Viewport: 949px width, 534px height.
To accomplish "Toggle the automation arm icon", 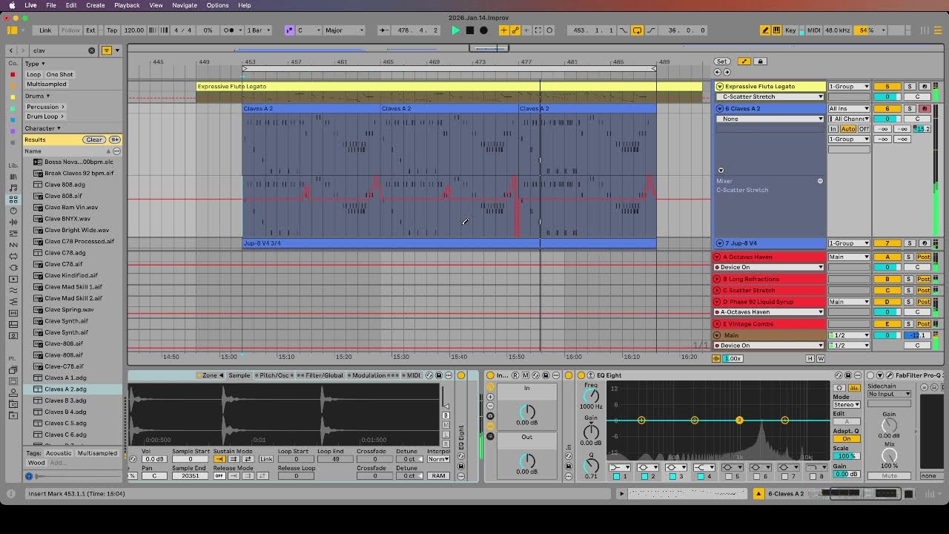I will (515, 30).
